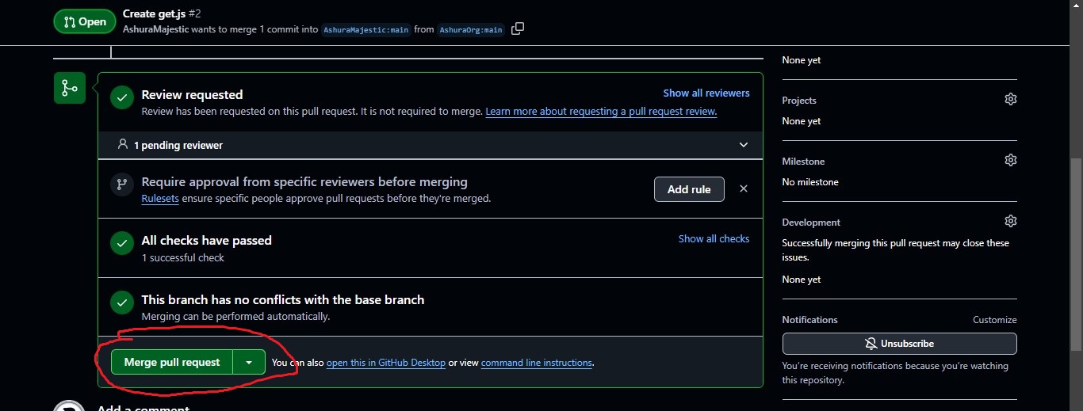Click the Merge pull request button
This screenshot has height=411, width=1083.
(172, 362)
